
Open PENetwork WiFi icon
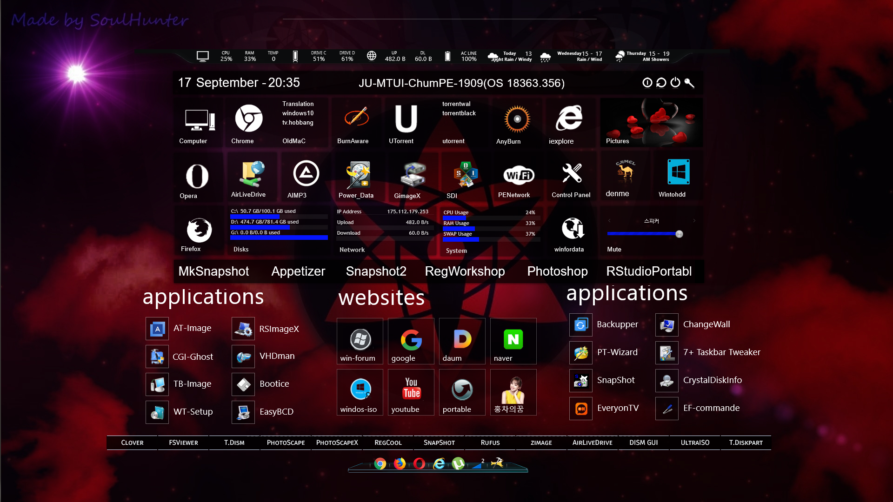click(x=519, y=175)
